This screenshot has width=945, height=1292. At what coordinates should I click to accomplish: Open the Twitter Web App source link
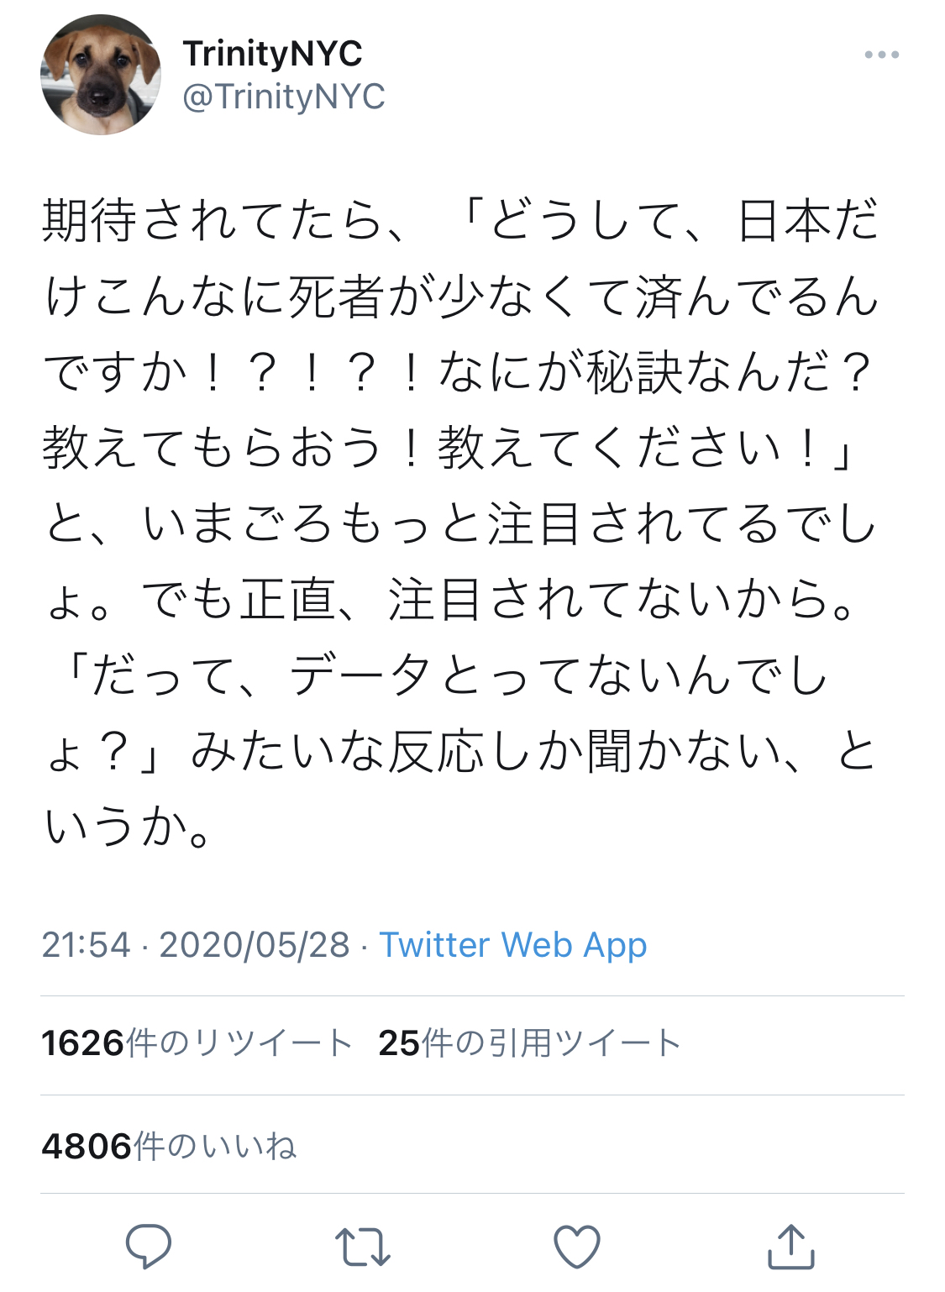(513, 945)
